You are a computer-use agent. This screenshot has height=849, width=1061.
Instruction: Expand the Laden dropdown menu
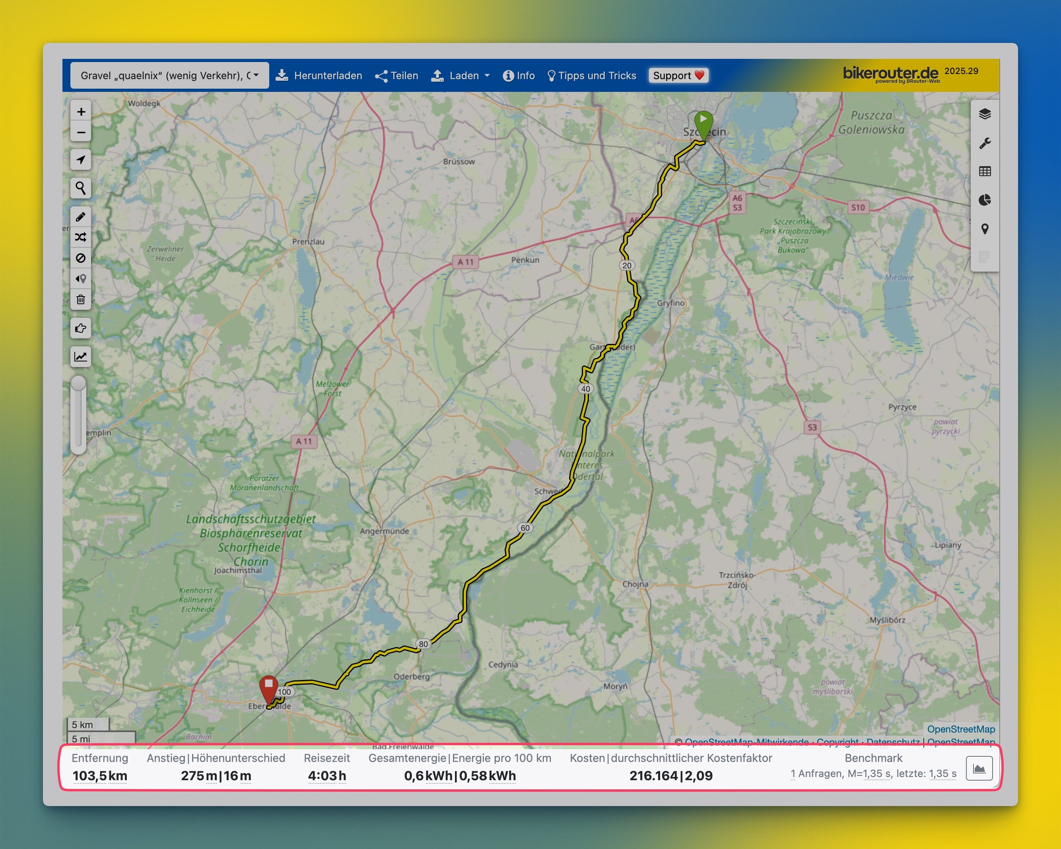tap(461, 75)
